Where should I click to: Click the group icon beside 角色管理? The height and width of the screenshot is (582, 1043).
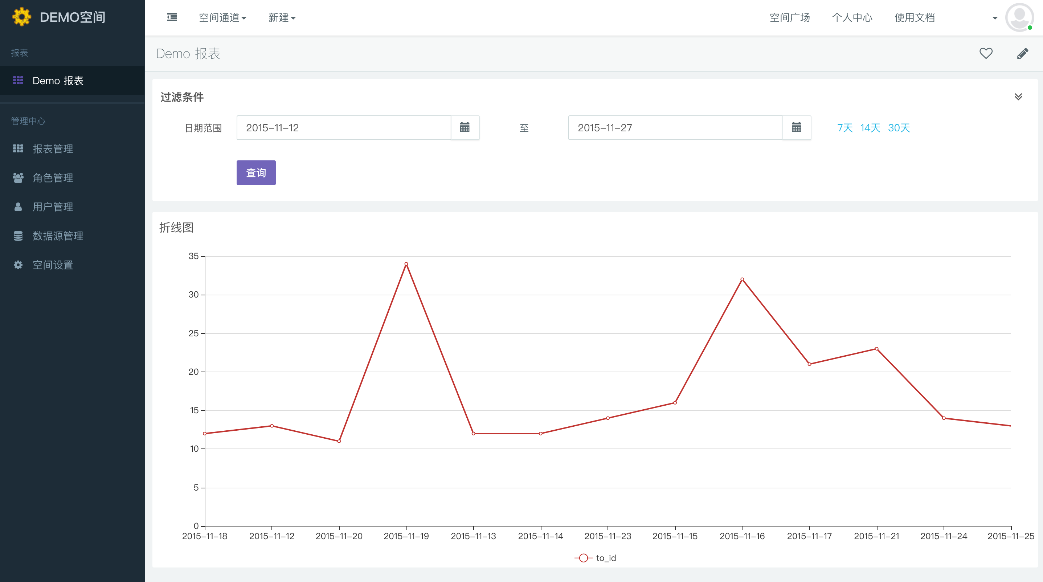(18, 178)
